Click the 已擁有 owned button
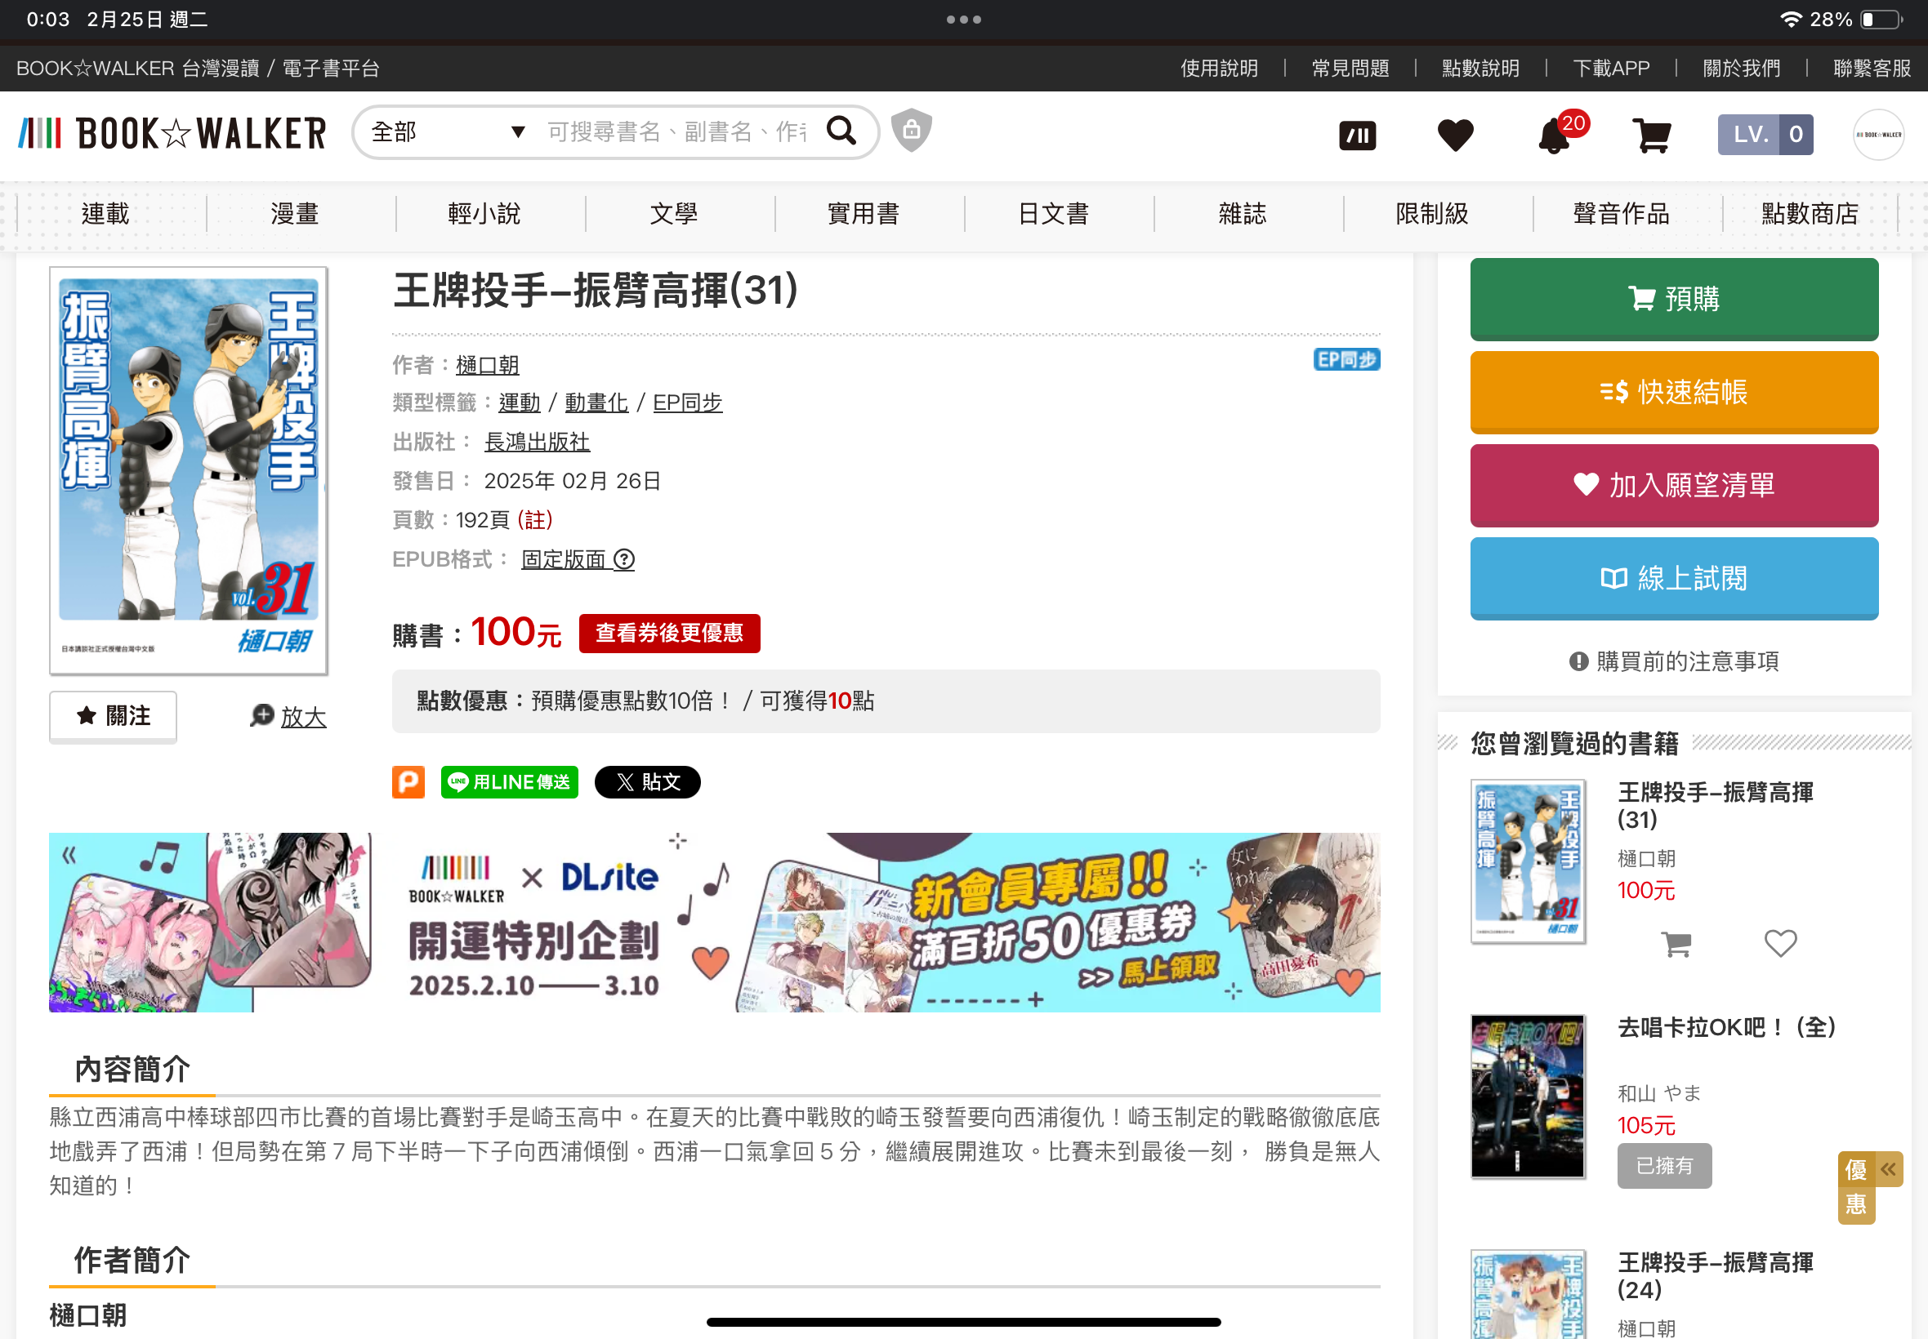 (x=1663, y=1165)
